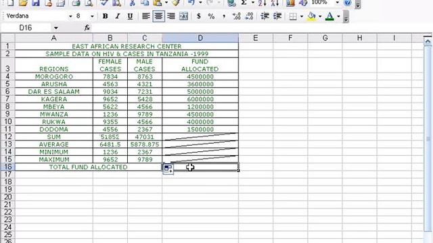The width and height of the screenshot is (433, 243).
Task: Open the Paste button dropdown arrow
Action: coord(166,3)
